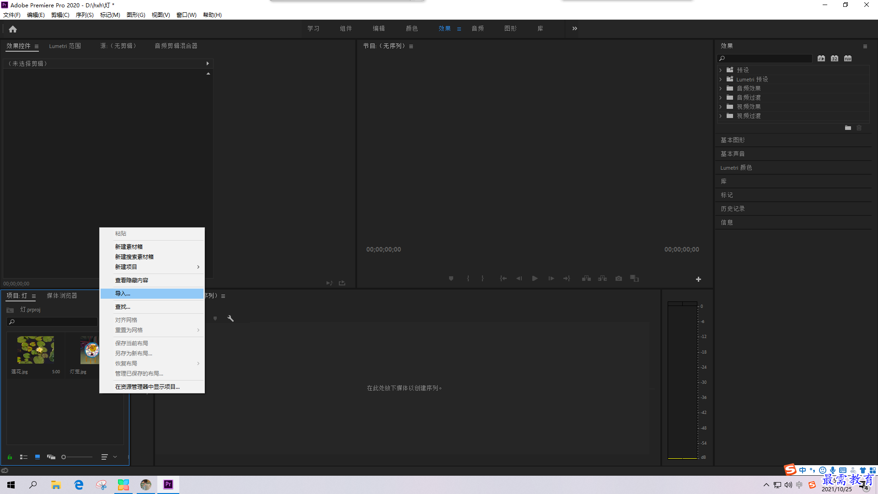Click Mark Out brace icon in Program monitor
Screen dimensions: 878x494
[x=482, y=279]
